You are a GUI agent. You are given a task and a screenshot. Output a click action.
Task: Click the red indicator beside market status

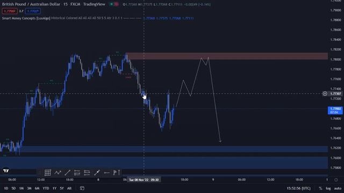tap(116, 4)
